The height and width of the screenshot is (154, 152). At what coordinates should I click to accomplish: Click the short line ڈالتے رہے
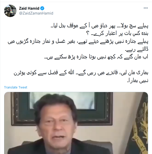tap(137, 49)
